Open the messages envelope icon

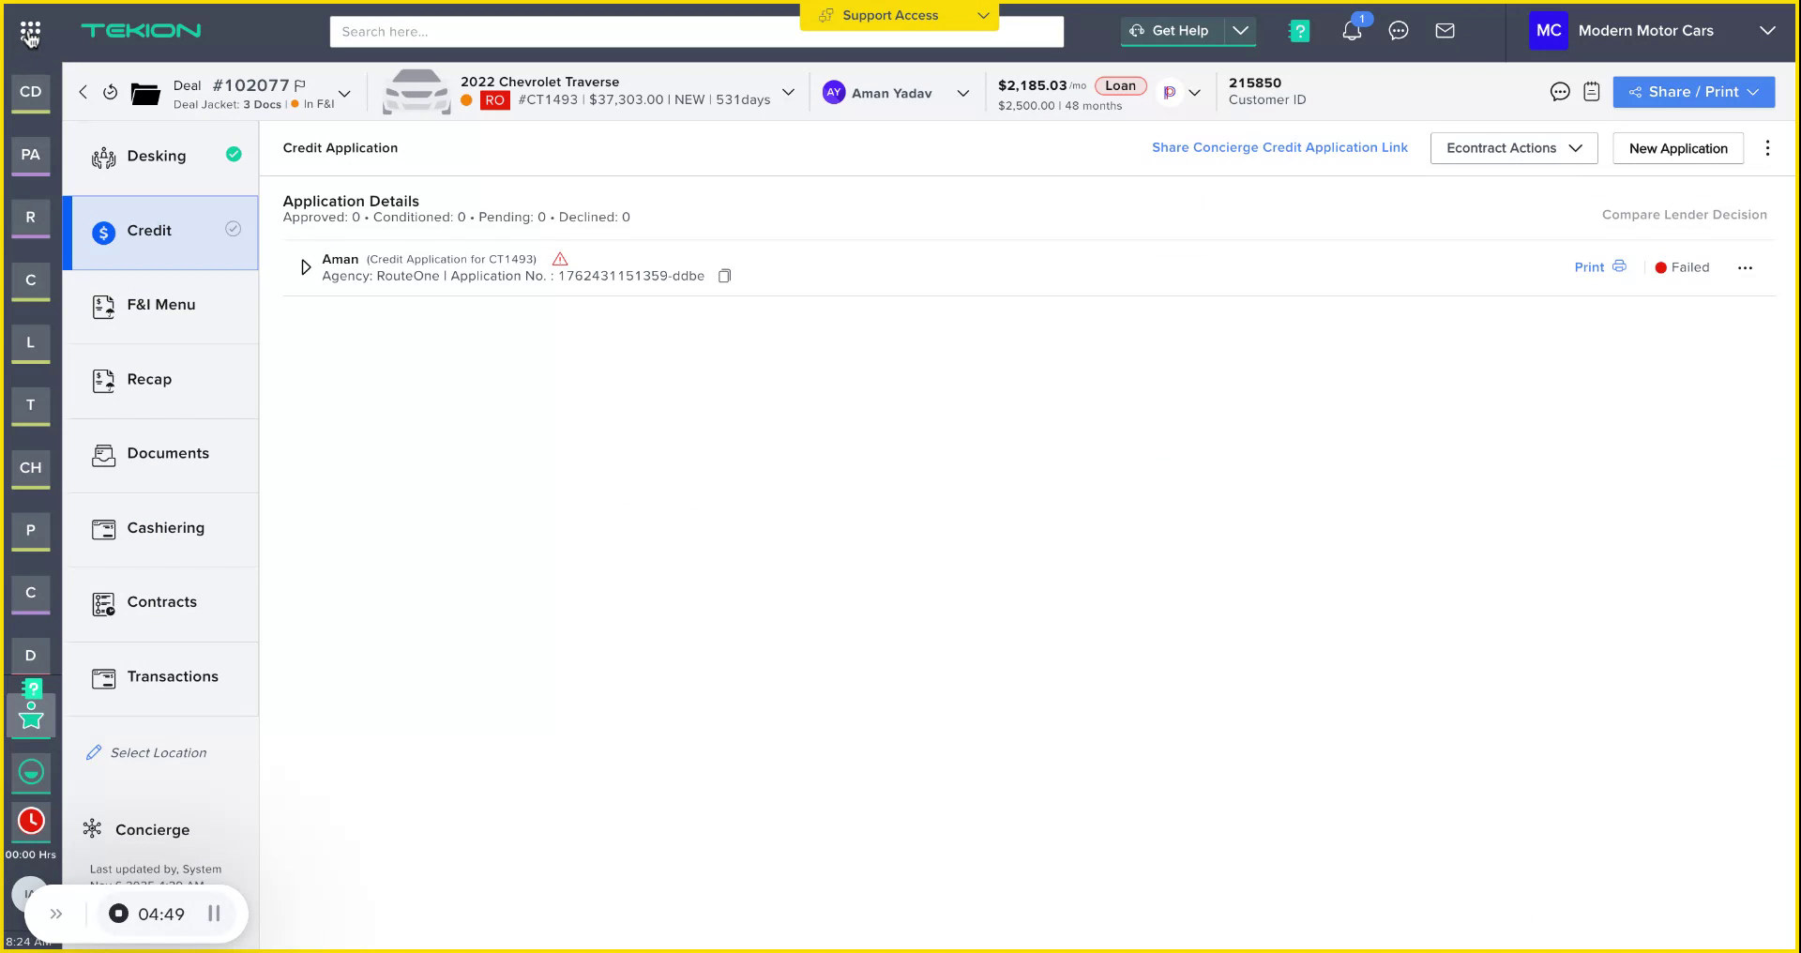tap(1445, 30)
